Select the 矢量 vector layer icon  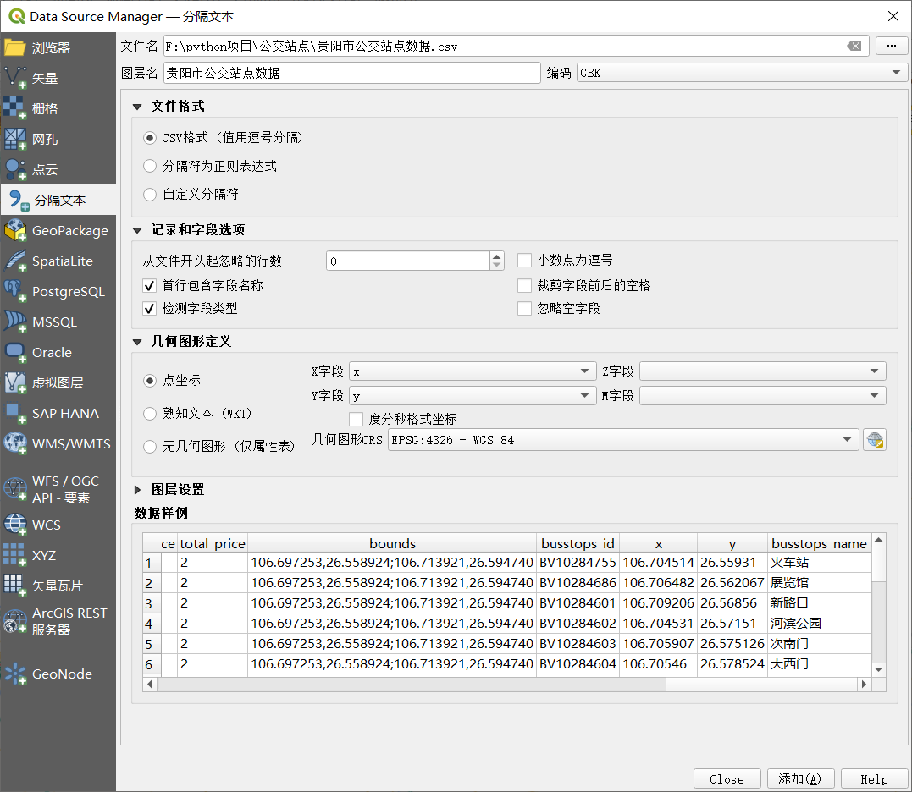tap(15, 78)
